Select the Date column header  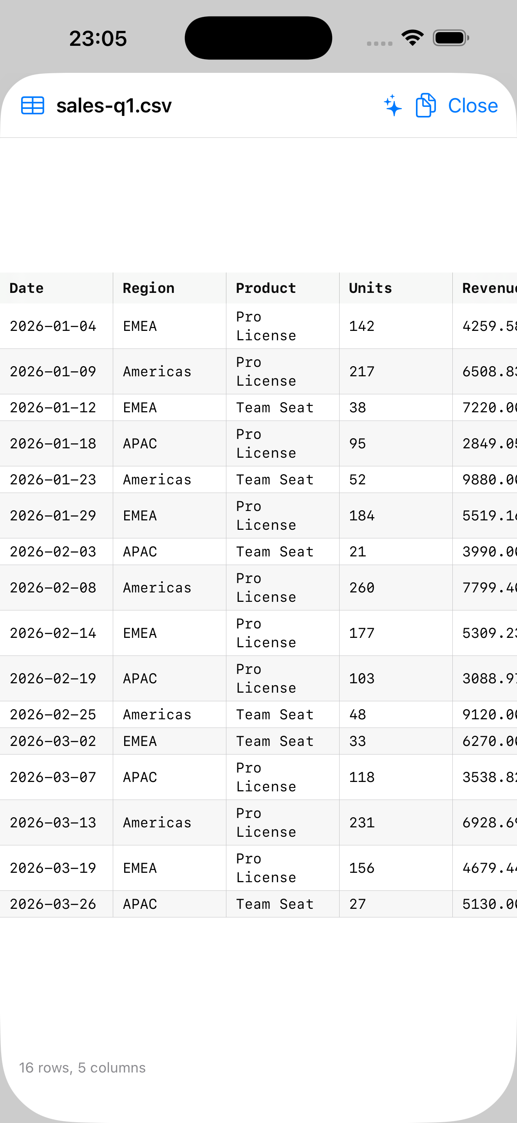(57, 288)
